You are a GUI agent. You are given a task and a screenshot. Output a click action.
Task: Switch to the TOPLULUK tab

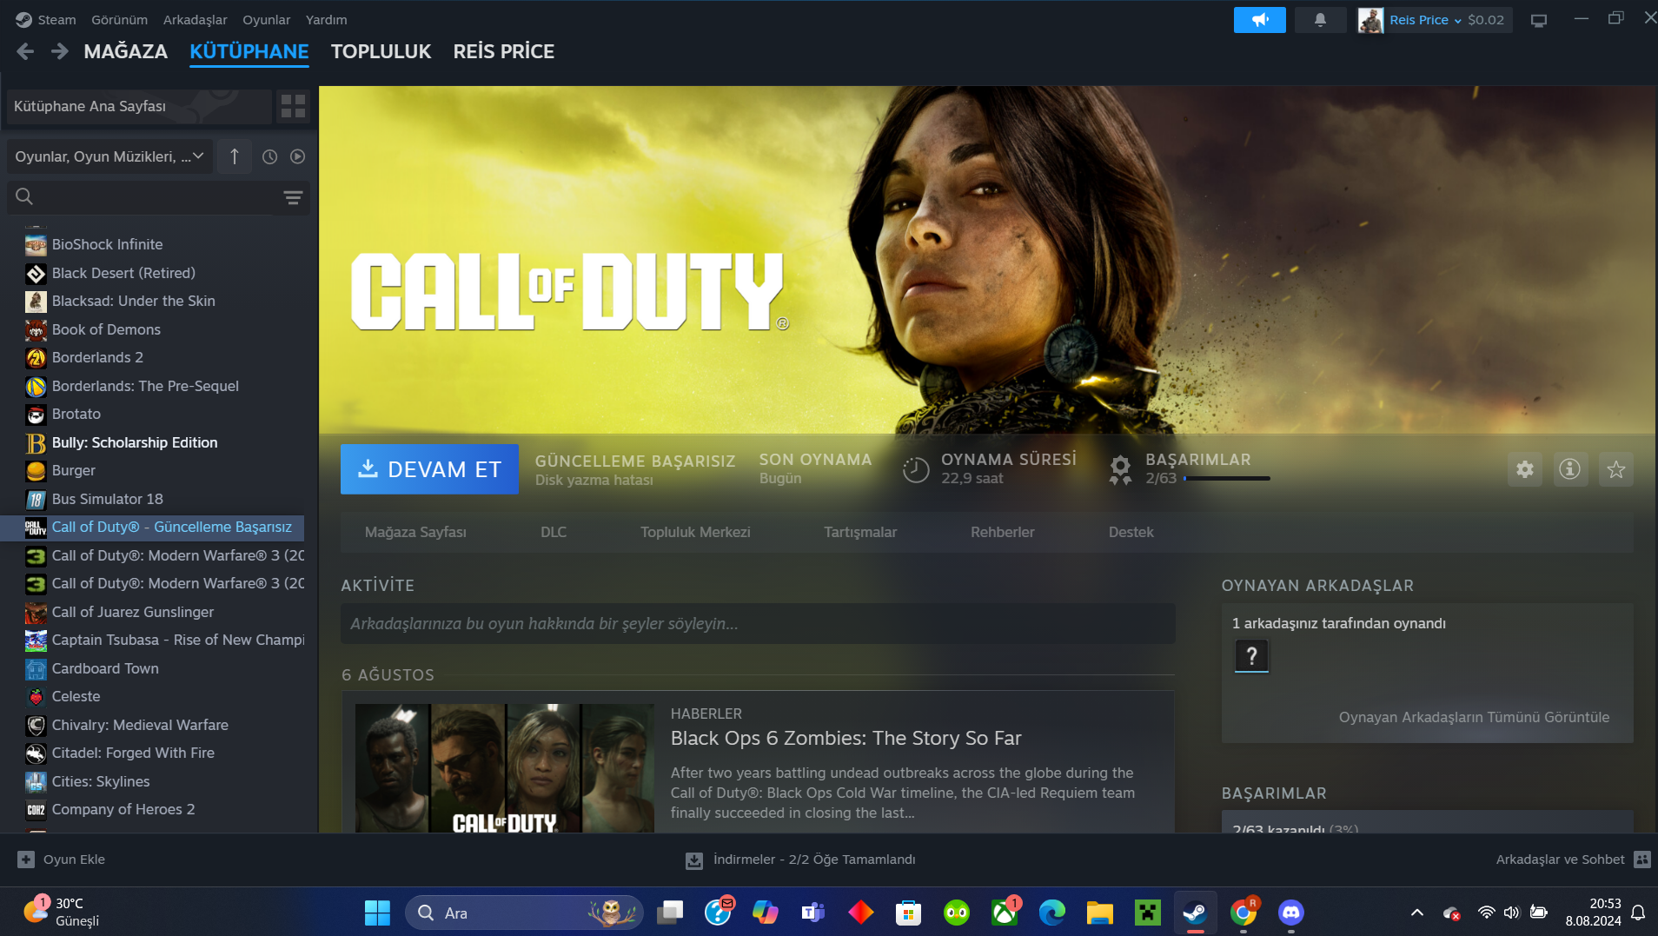click(x=381, y=51)
